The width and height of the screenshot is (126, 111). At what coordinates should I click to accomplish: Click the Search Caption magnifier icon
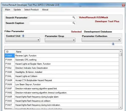click(x=74, y=23)
